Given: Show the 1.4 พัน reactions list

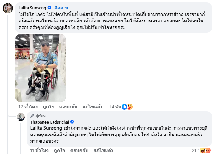Looking at the screenshot, I should pyautogui.click(x=115, y=107).
